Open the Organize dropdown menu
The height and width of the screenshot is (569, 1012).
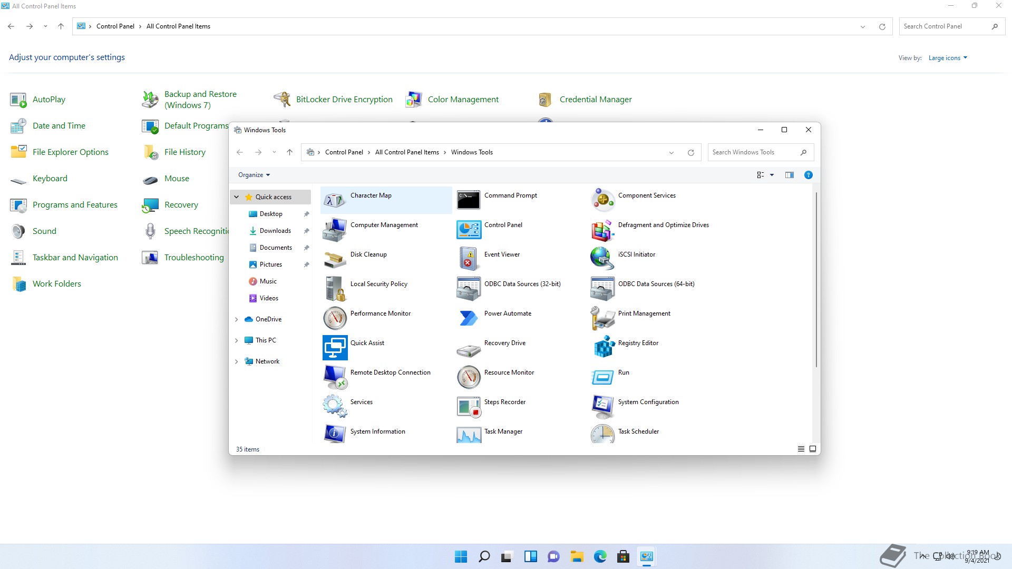pyautogui.click(x=254, y=175)
